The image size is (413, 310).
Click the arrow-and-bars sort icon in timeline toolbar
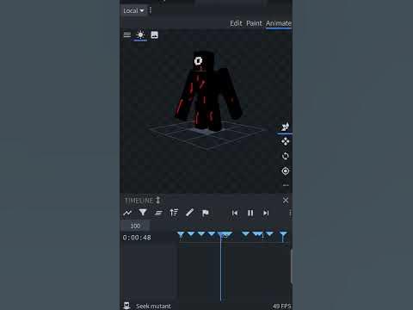pos(174,213)
